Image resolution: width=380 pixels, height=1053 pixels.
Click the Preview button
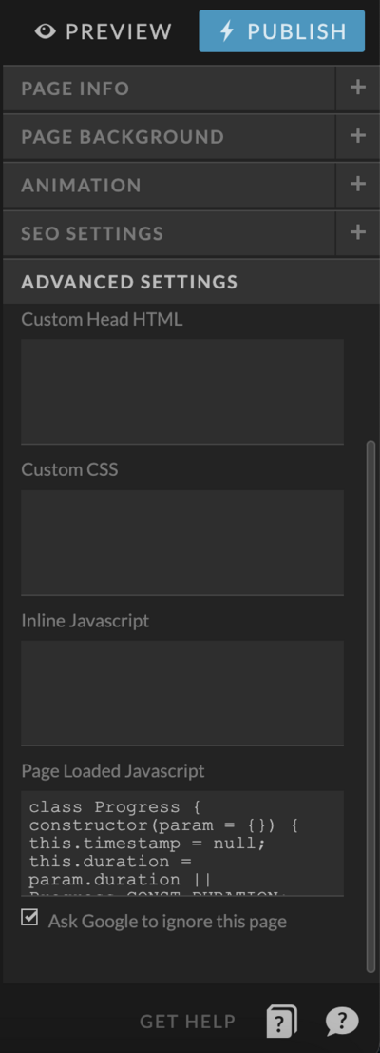click(104, 31)
